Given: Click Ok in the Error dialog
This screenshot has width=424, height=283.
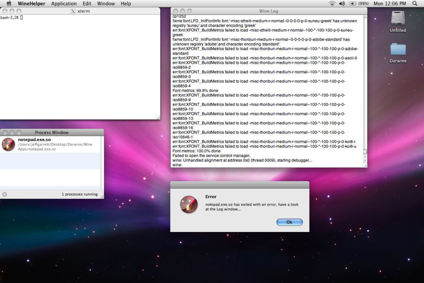Looking at the screenshot, I should coord(289,222).
